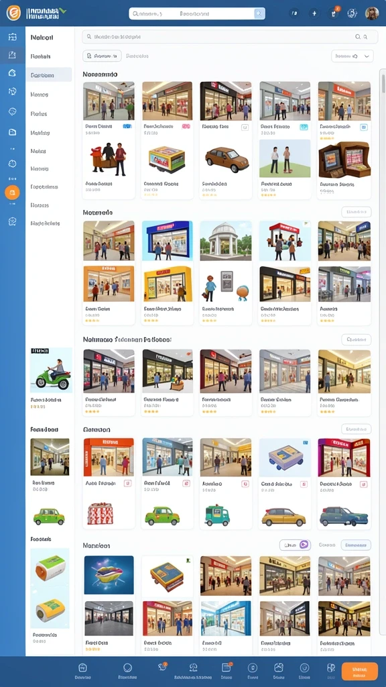
Task: Open the header icon with the orange notification badge
Action: coord(334,13)
